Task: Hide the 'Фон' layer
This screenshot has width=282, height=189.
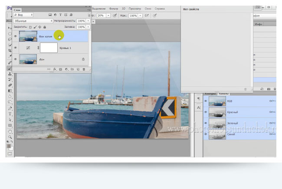Action: click(16, 59)
